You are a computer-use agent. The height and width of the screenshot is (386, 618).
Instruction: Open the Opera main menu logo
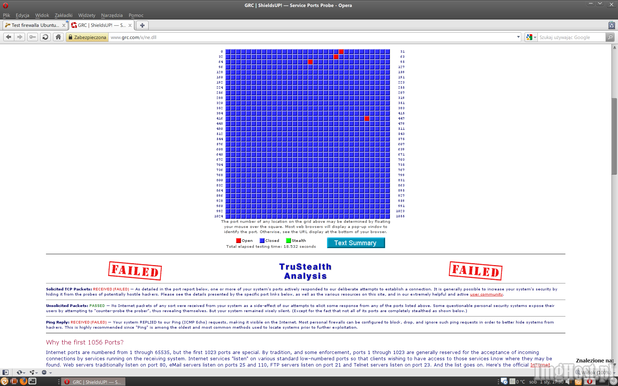click(5, 5)
